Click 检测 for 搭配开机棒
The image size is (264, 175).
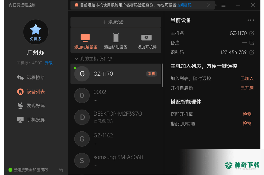247,114
